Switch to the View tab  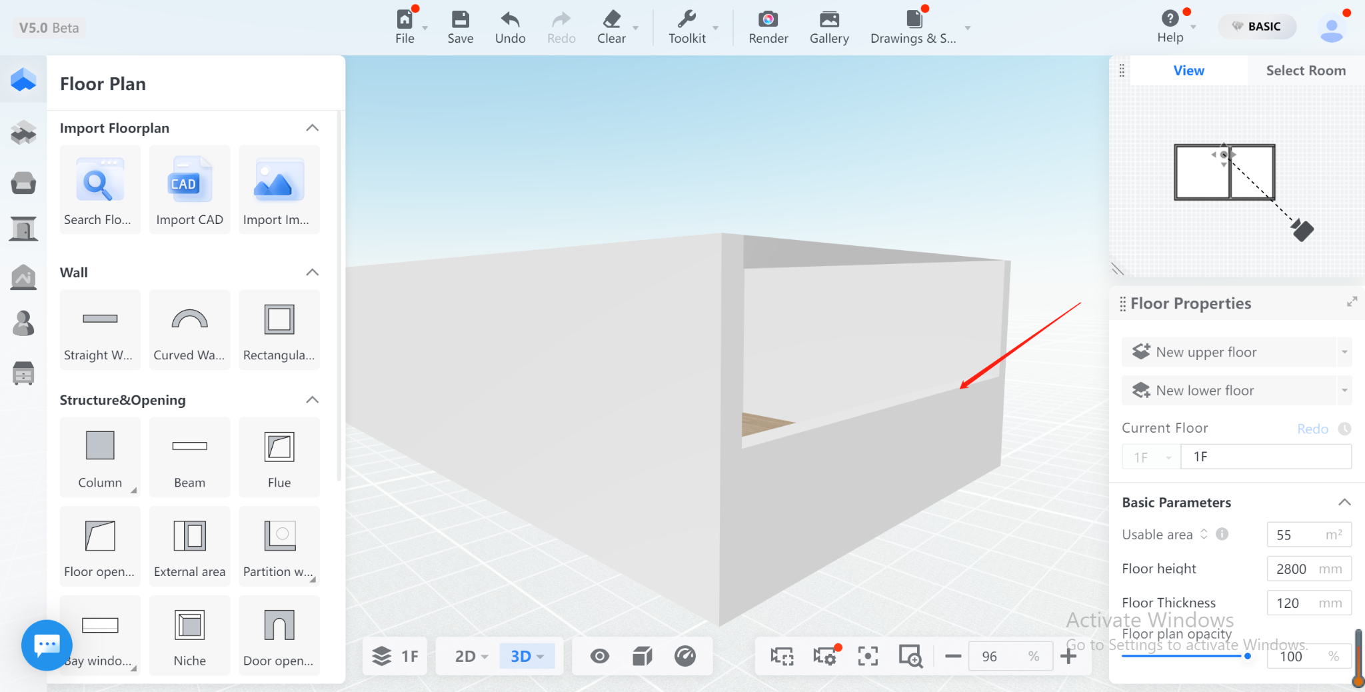[x=1188, y=71]
